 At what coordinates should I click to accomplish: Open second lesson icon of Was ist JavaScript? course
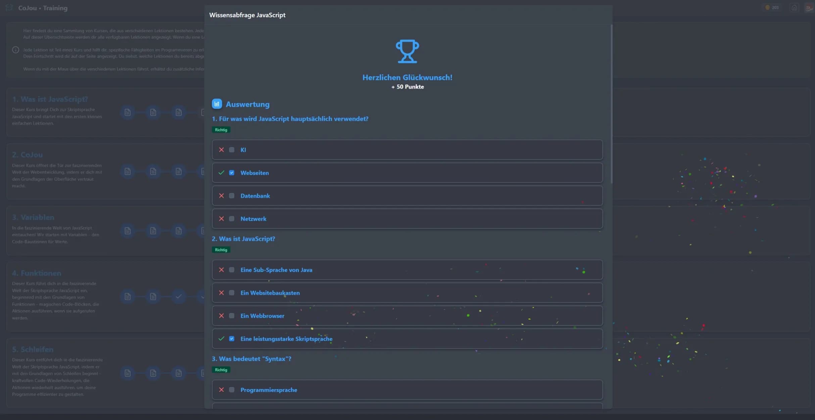coord(153,112)
